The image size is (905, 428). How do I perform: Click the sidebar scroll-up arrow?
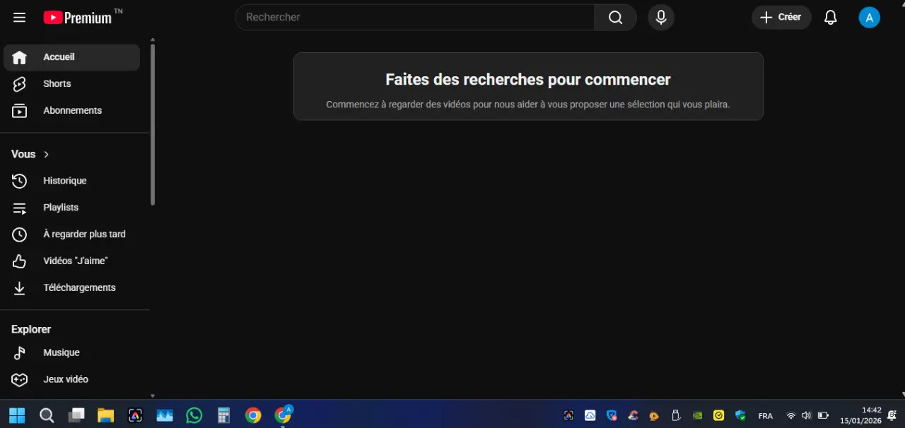tap(153, 40)
